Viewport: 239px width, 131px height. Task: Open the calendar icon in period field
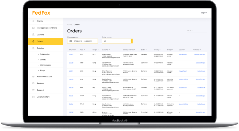point(71,41)
